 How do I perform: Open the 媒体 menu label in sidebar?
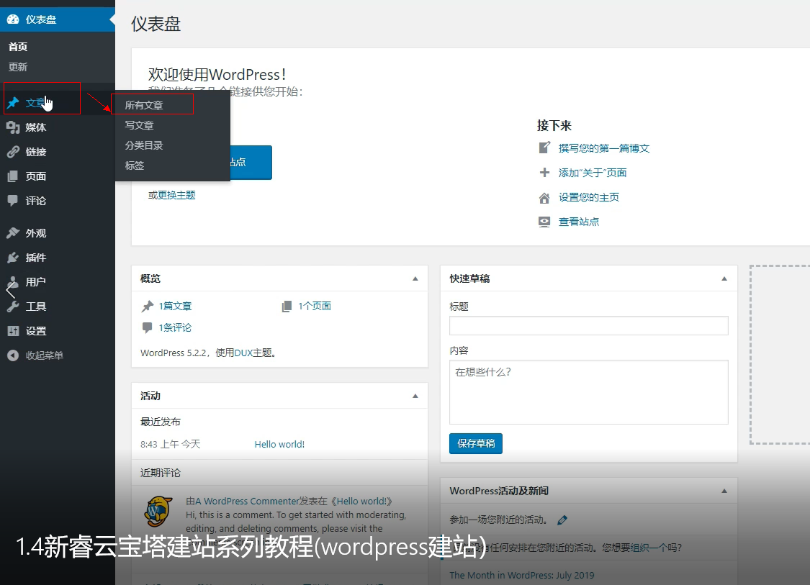pos(36,127)
